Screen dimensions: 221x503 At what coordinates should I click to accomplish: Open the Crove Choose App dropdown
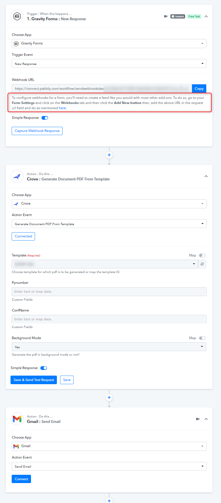pyautogui.click(x=109, y=204)
